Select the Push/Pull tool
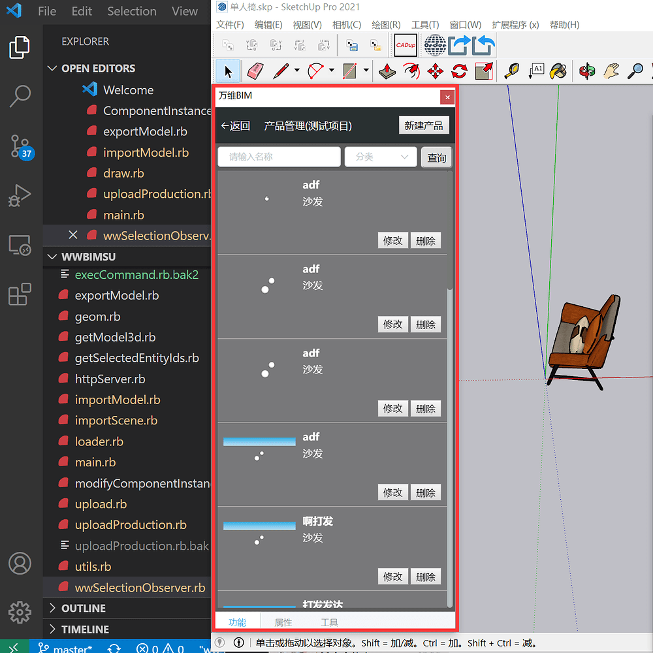The image size is (653, 653). coord(386,71)
